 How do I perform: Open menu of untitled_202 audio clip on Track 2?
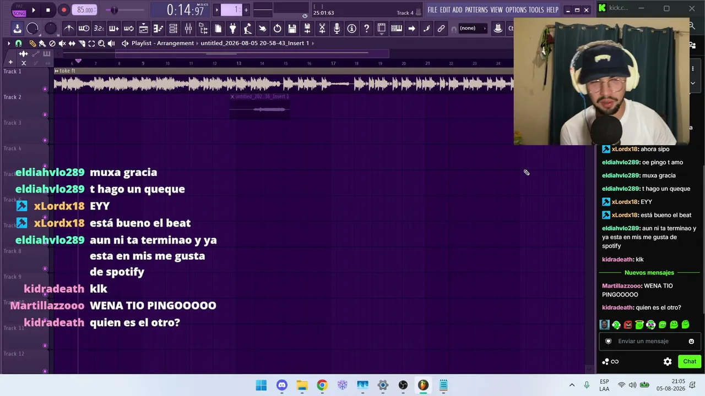coord(232,96)
